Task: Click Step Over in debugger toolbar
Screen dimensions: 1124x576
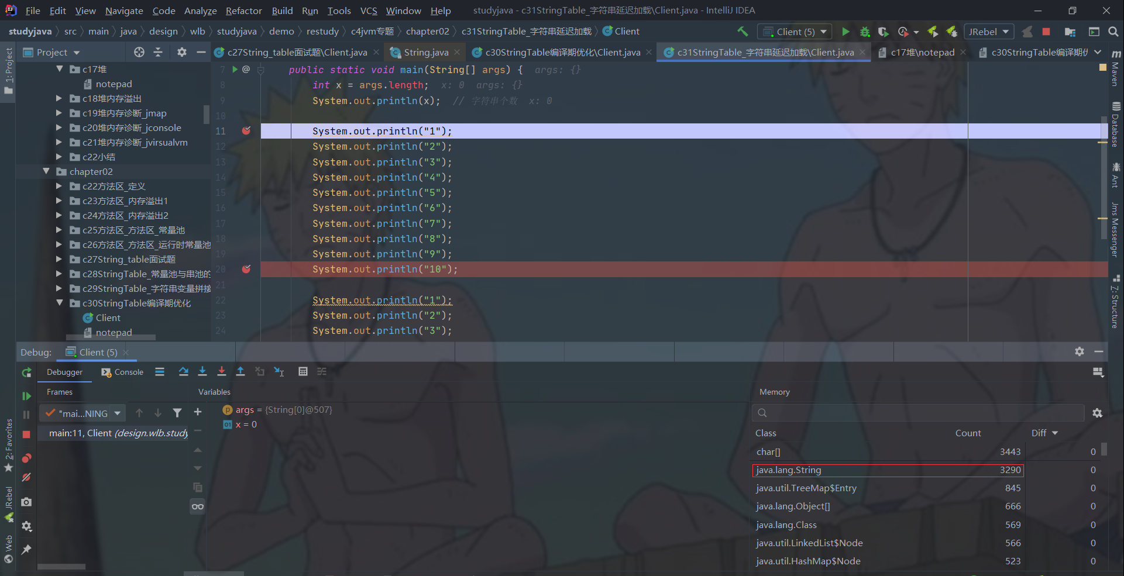Action: pos(183,371)
